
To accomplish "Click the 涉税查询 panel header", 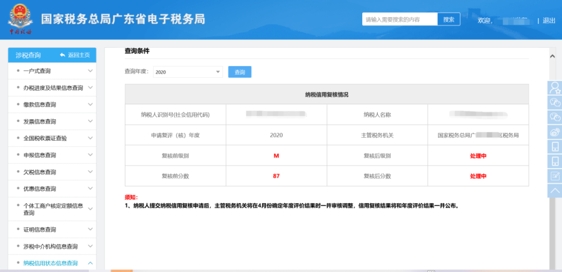I will pyautogui.click(x=52, y=55).
